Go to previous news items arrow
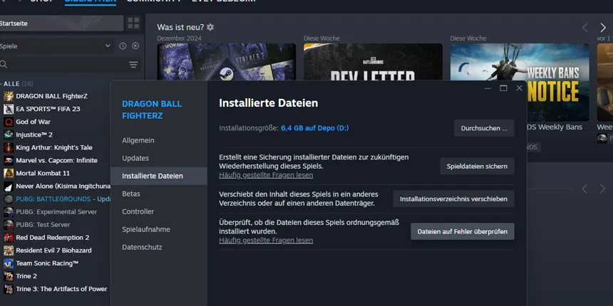This screenshot has width=613, height=306. [585, 27]
